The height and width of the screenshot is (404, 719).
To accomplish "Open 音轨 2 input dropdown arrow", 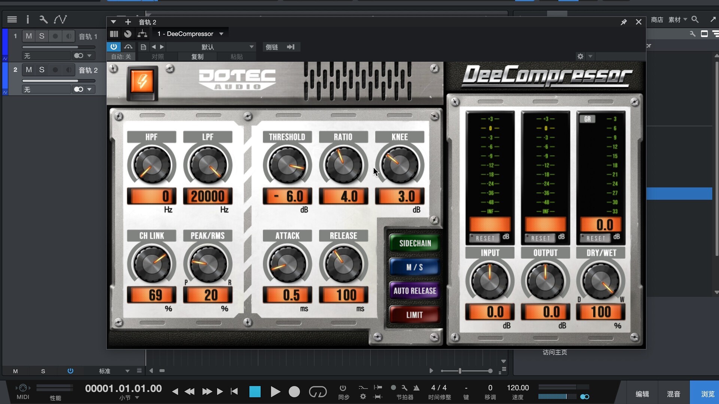I will (89, 89).
